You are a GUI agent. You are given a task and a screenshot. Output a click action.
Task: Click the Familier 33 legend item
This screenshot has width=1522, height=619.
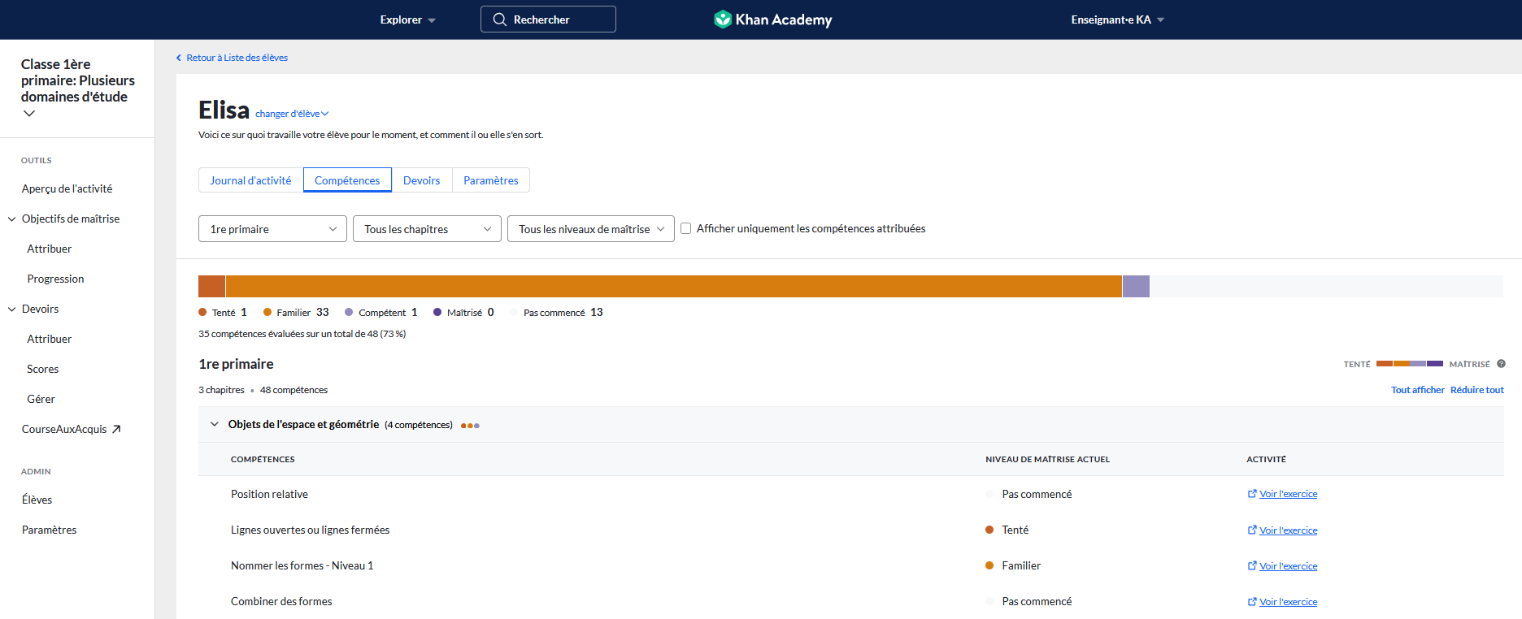(296, 312)
